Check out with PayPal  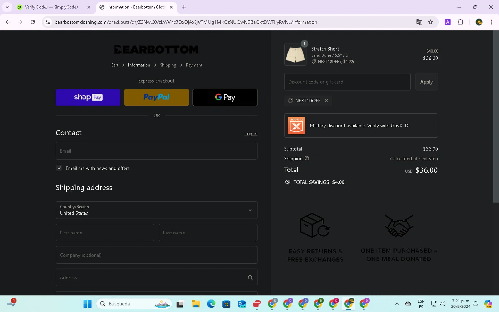[x=156, y=97]
